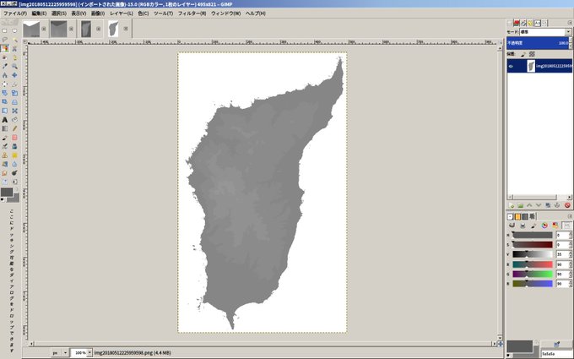
Task: Select the Perspective tool
Action: pos(14,102)
